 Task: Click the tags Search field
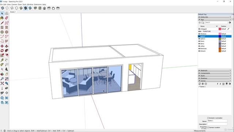[x=216, y=22]
